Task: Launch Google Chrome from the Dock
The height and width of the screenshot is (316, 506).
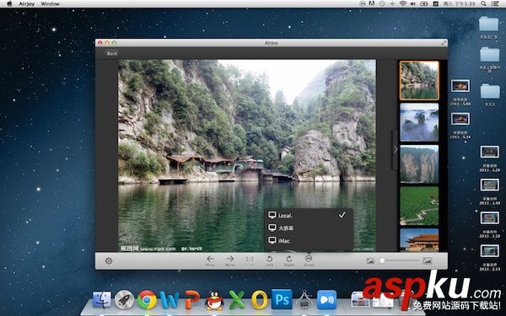Action: [147, 300]
